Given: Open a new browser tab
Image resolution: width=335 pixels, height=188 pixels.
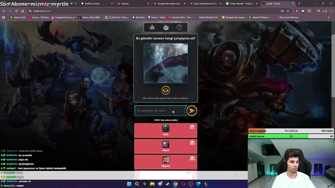Looking at the screenshot, I should (299, 4).
